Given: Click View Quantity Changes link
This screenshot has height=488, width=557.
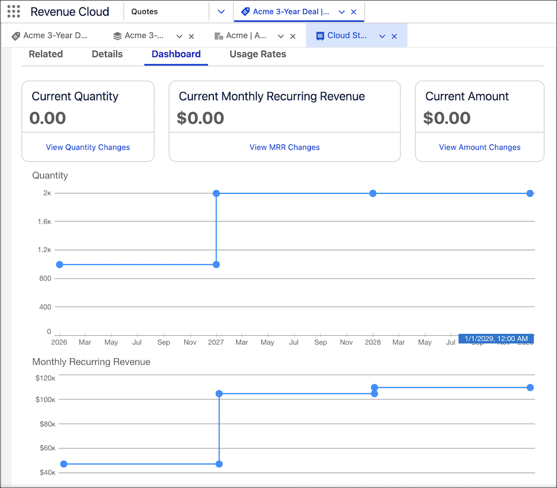Looking at the screenshot, I should 88,147.
